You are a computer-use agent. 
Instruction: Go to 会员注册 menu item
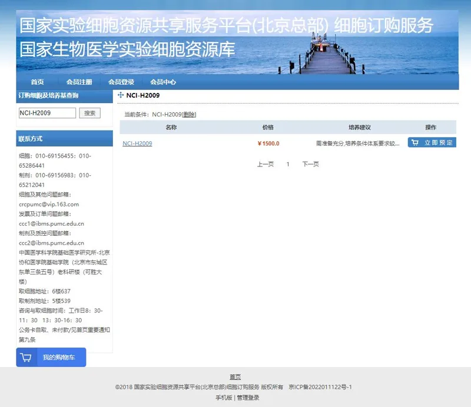click(79, 82)
